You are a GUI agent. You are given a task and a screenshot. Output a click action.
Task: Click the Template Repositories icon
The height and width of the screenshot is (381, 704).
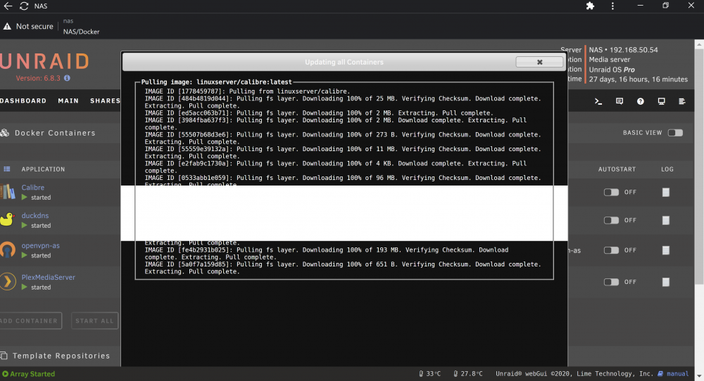[4, 356]
